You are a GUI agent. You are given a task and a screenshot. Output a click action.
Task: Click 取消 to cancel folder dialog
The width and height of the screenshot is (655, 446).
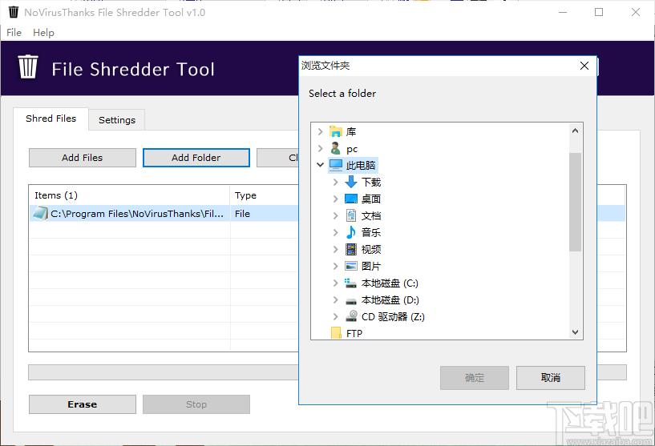pos(551,378)
